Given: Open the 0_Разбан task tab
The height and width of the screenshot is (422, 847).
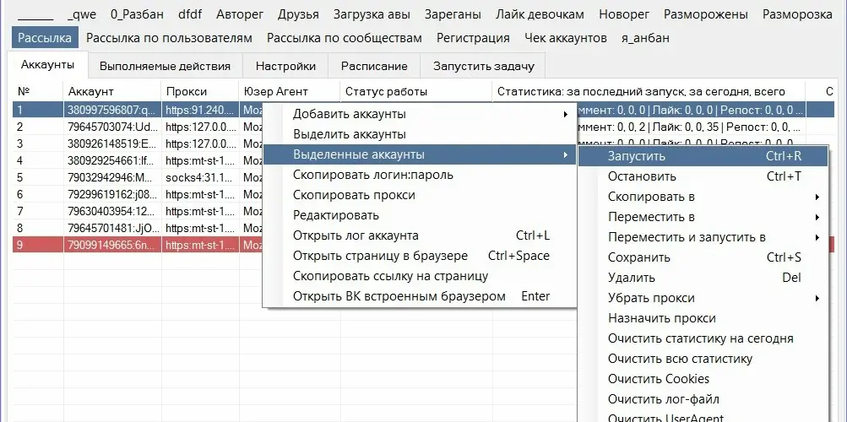Looking at the screenshot, I should click(x=137, y=14).
